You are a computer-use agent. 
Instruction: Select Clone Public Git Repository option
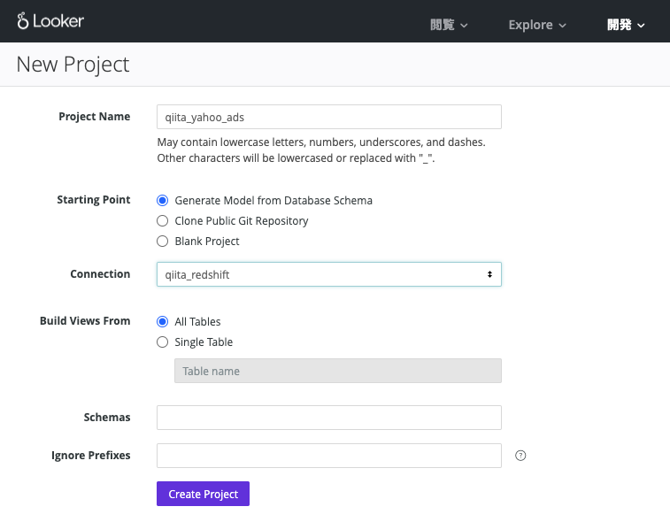[x=162, y=221]
